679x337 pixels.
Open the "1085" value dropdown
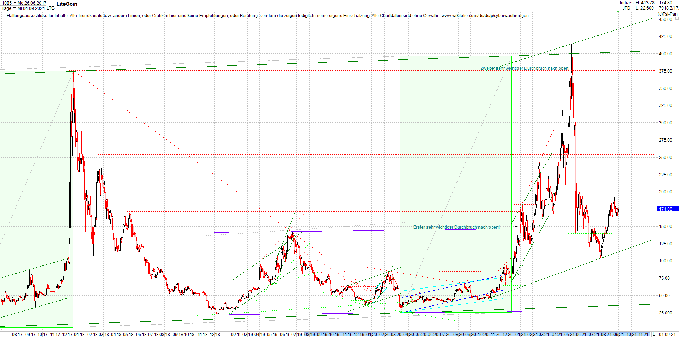point(10,3)
